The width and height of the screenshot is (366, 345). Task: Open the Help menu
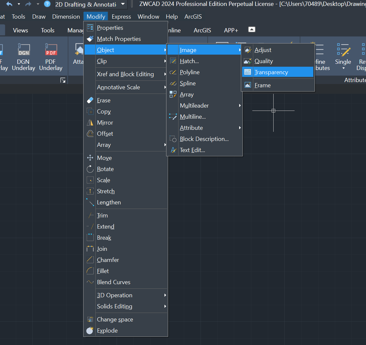(x=172, y=17)
